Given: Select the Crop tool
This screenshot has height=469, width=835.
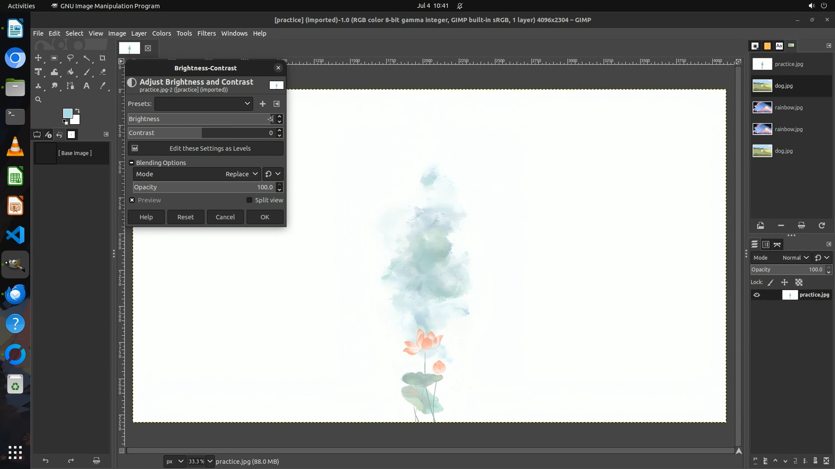Looking at the screenshot, I should (103, 58).
